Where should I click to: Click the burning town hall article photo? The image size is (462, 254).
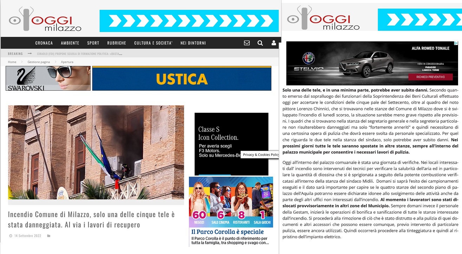[96, 152]
